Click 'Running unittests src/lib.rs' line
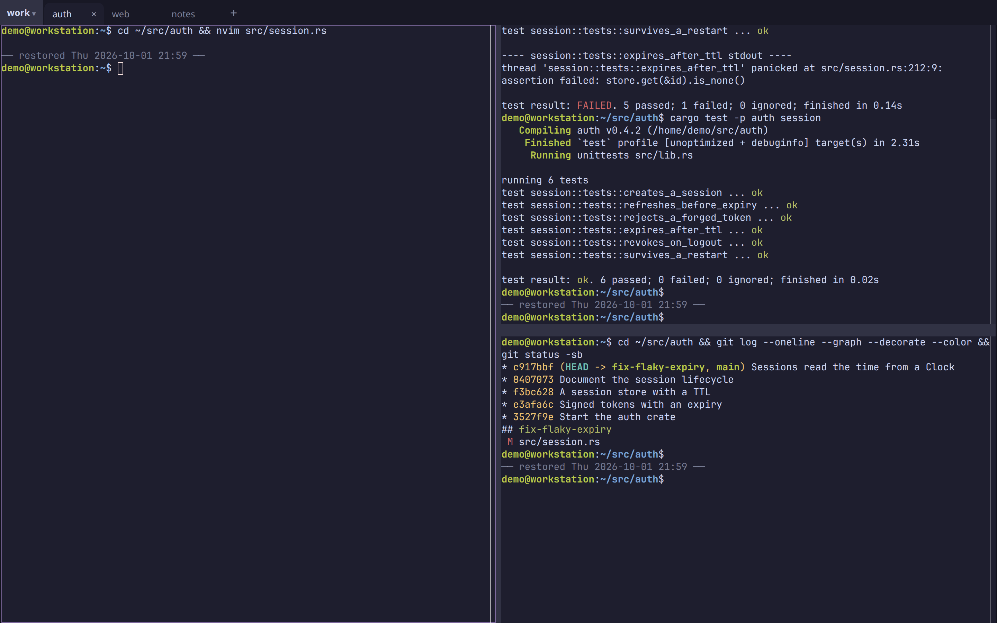The width and height of the screenshot is (997, 623). point(611,155)
